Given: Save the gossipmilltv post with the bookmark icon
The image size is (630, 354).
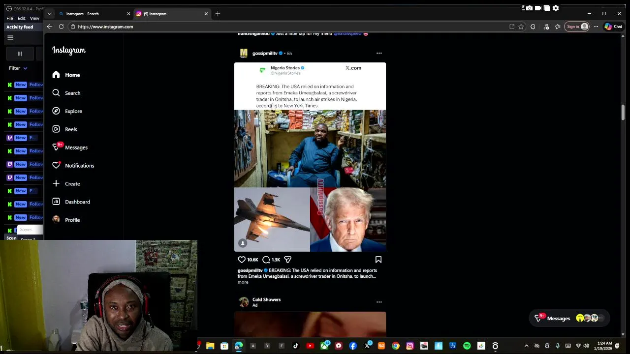Looking at the screenshot, I should coord(378,260).
